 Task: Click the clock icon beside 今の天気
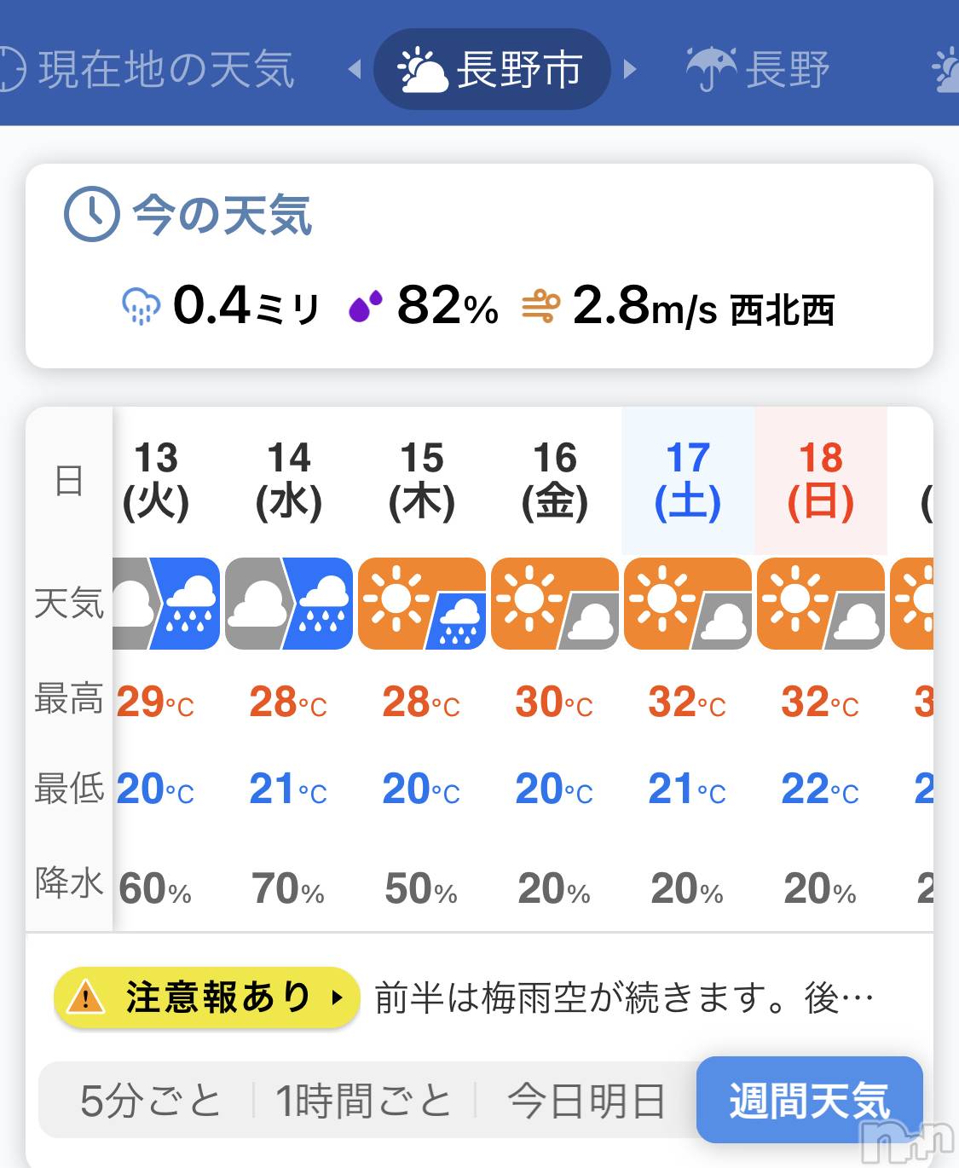coord(91,213)
